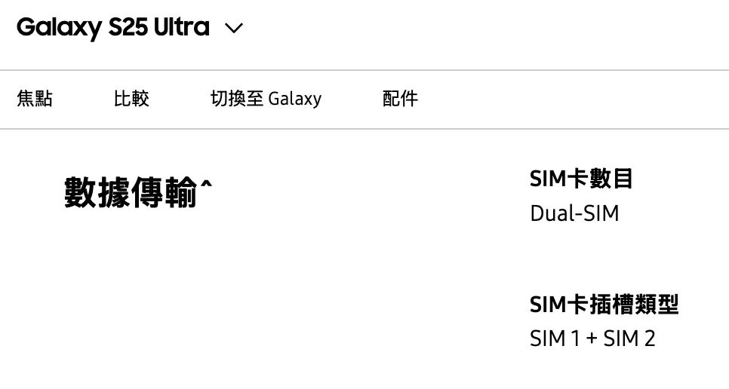The width and height of the screenshot is (729, 389).
Task: Select the 配件 tab
Action: coord(400,99)
